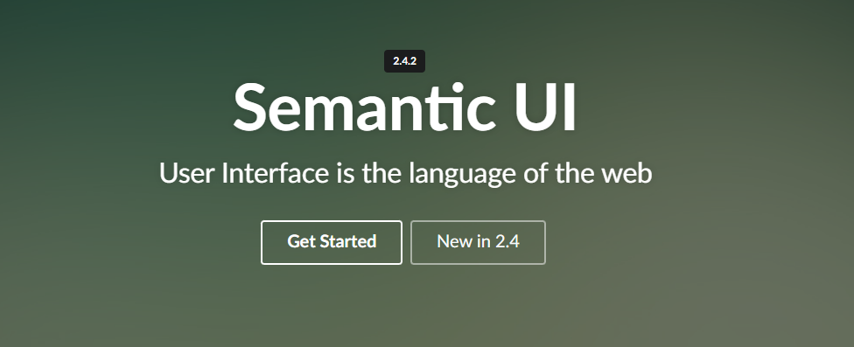Select the white-bordered Get Started button
This screenshot has height=347, width=854.
tap(331, 242)
